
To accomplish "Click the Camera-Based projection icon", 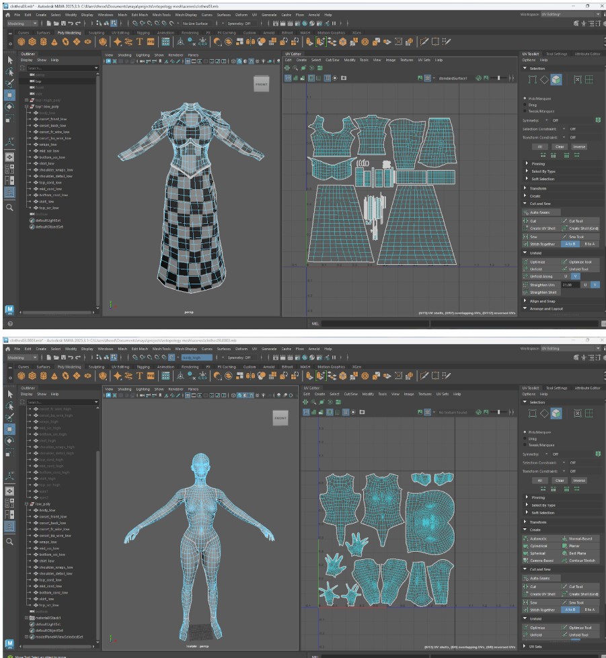I will tap(527, 561).
